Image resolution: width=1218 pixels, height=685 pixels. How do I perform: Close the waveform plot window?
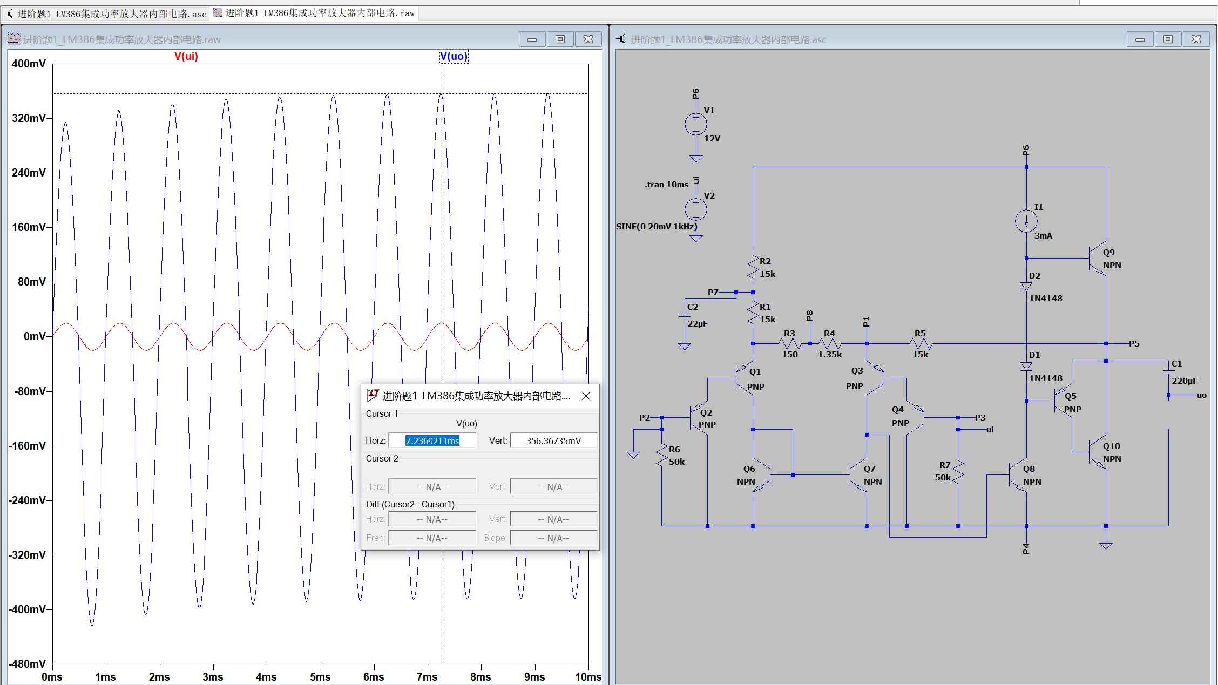(588, 39)
